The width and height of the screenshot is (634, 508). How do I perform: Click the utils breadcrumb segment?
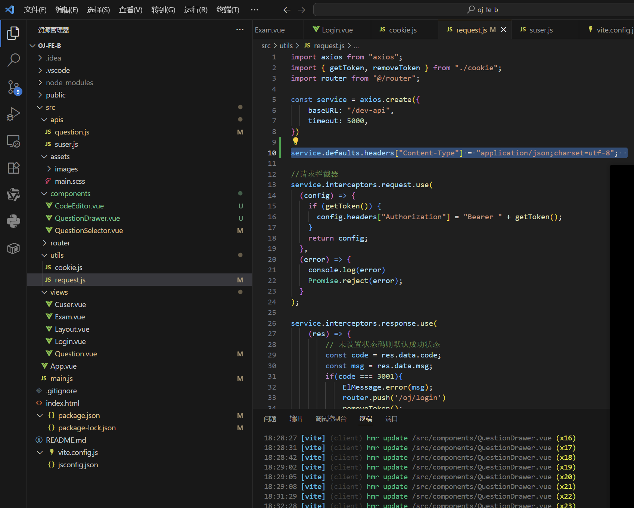(286, 46)
